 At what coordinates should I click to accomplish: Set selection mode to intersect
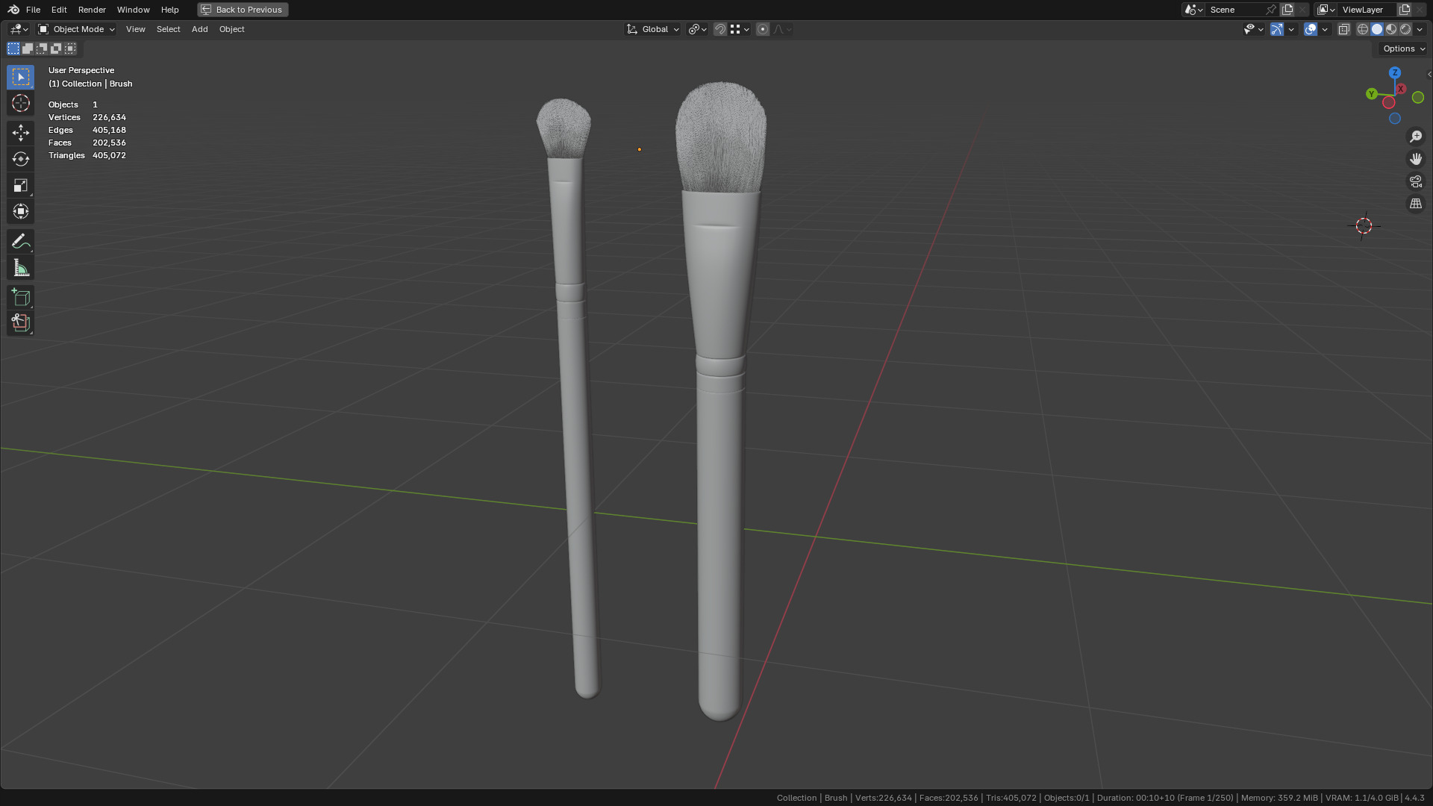point(70,49)
